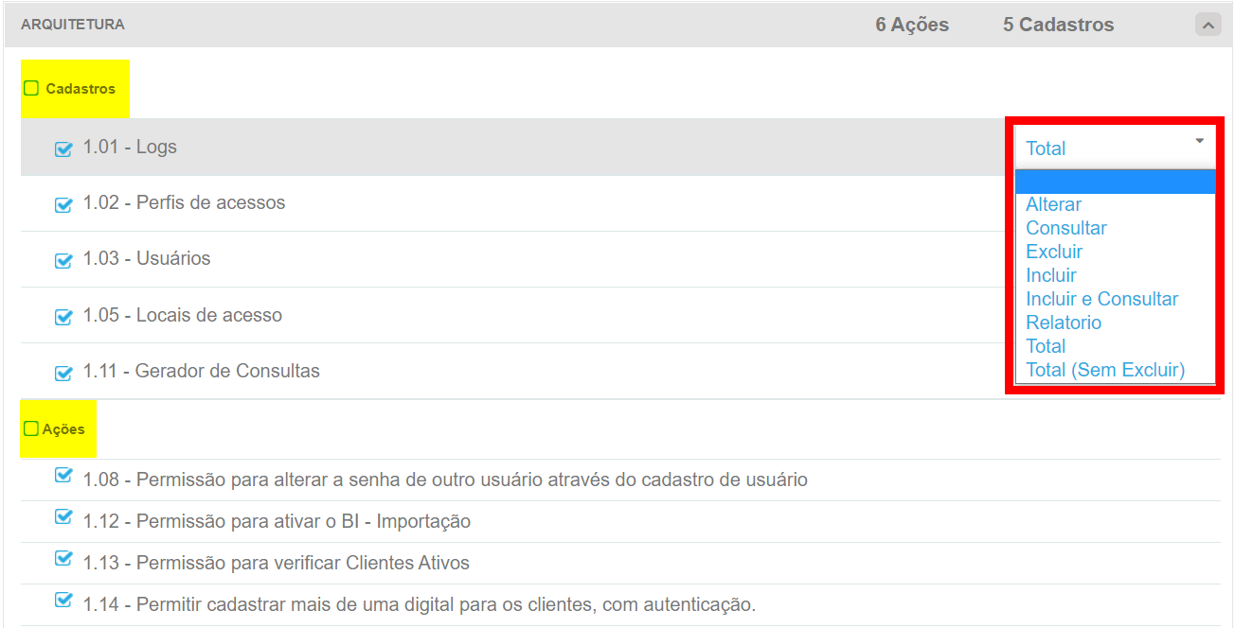Uncheck 1.08 password change permission

(63, 475)
